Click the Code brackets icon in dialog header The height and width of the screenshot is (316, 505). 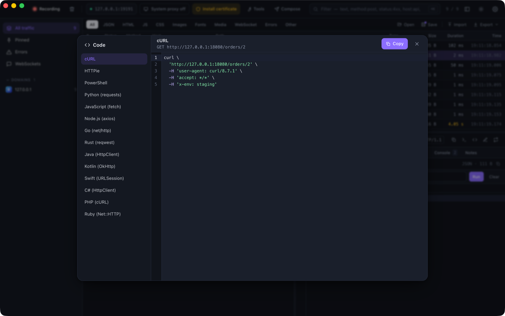(87, 45)
